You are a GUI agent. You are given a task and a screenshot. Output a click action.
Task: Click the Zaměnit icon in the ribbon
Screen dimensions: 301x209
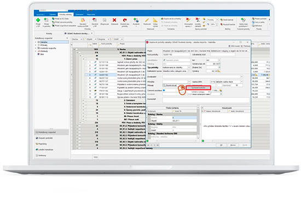click(95, 20)
